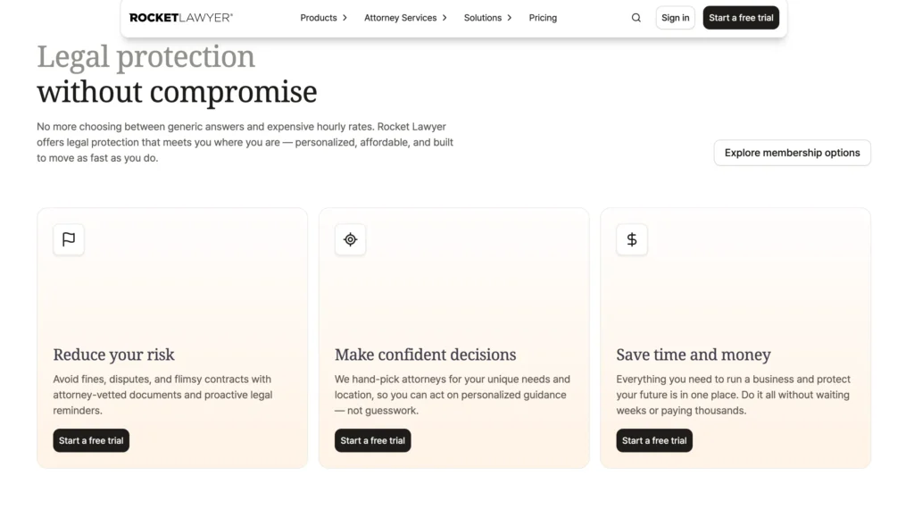
Task: Open the Attorney Services menu
Action: pyautogui.click(x=401, y=18)
